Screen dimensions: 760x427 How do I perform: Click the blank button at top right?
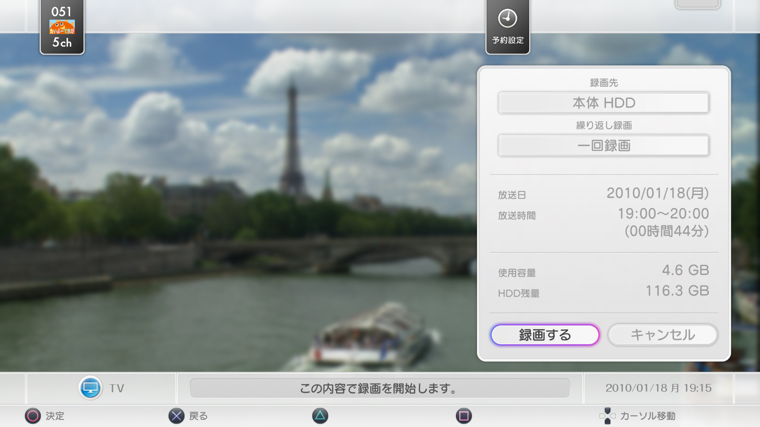(x=697, y=4)
